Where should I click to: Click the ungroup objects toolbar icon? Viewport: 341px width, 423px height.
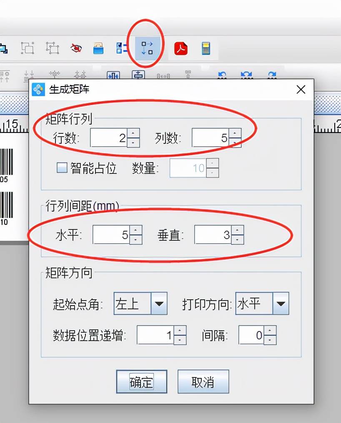point(53,48)
